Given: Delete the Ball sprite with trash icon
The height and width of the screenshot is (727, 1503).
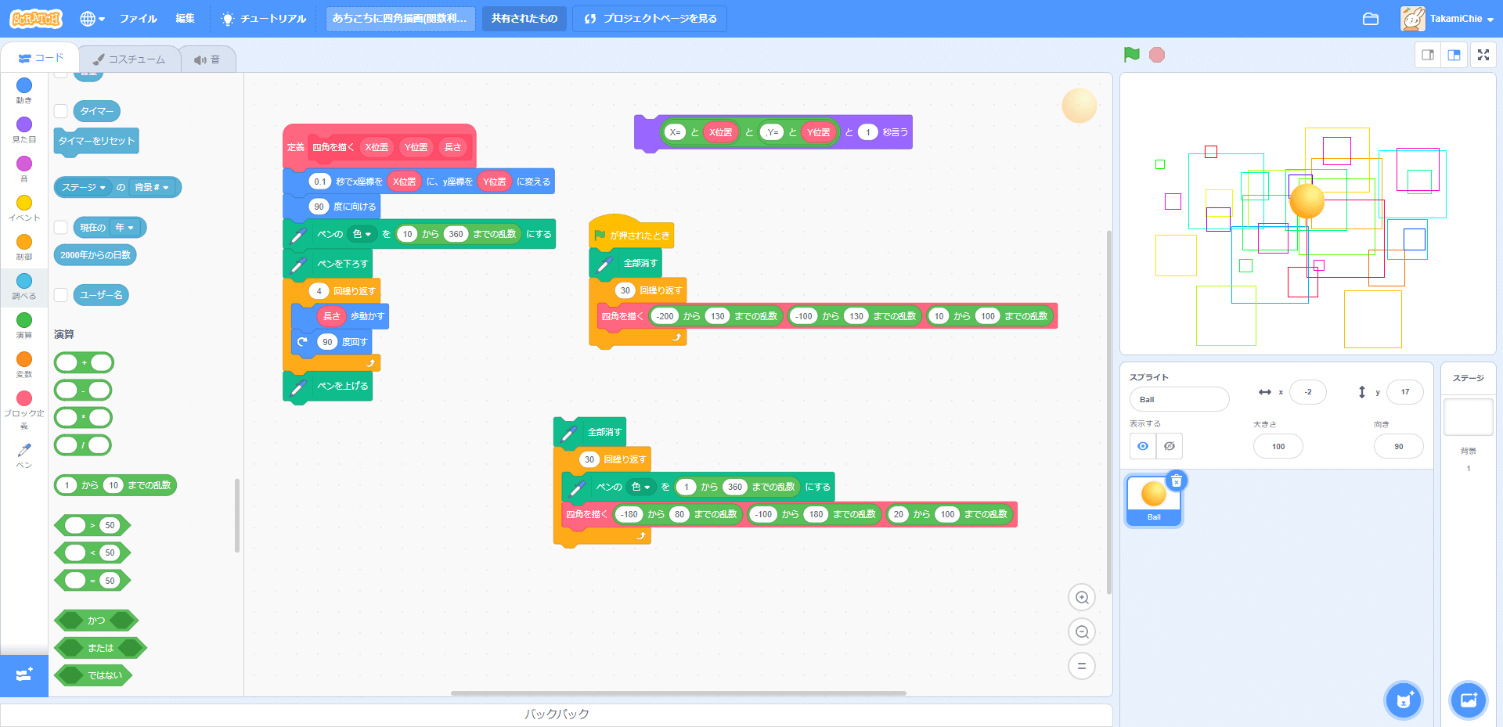Looking at the screenshot, I should coord(1176,481).
